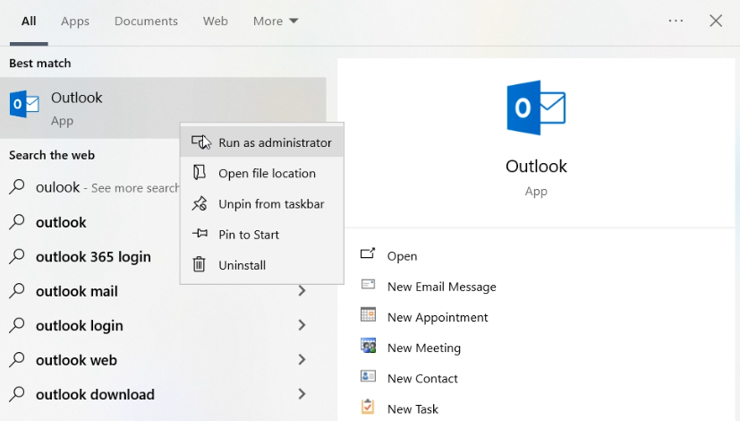The image size is (740, 421).
Task: Close the search panel with X
Action: tap(716, 21)
